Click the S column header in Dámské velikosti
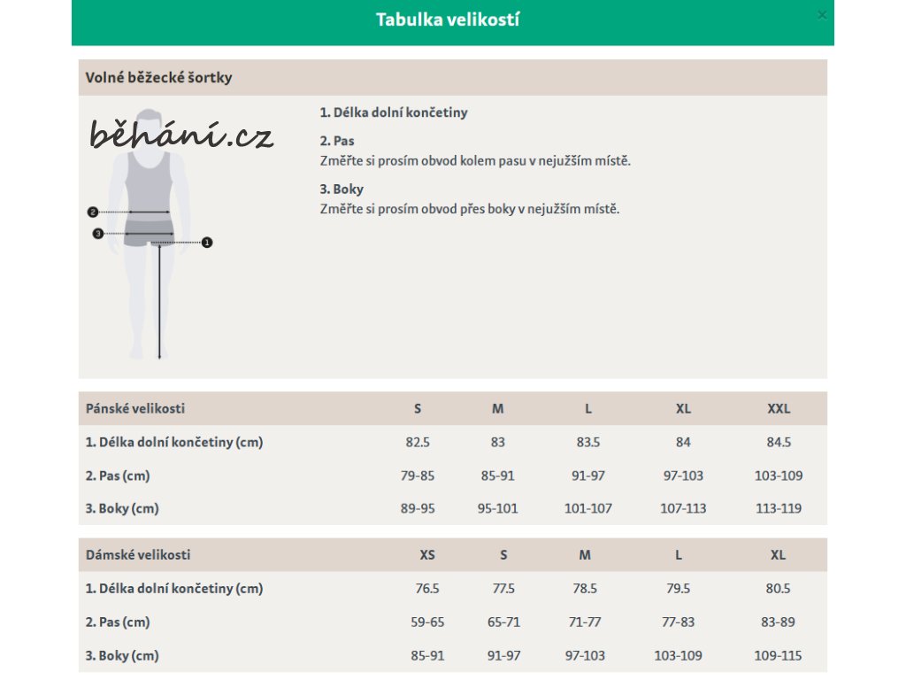Viewport: 906px width, 680px height. coord(503,554)
